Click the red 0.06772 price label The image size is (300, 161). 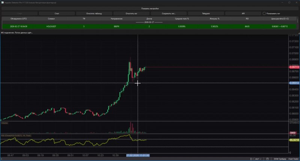pyautogui.click(x=294, y=67)
